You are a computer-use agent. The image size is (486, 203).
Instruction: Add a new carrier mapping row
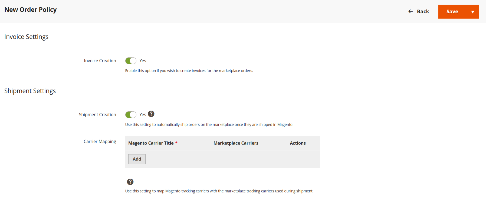(137, 159)
